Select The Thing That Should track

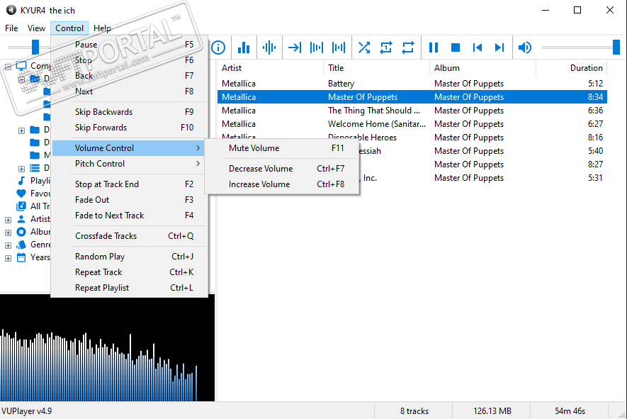[x=412, y=111]
